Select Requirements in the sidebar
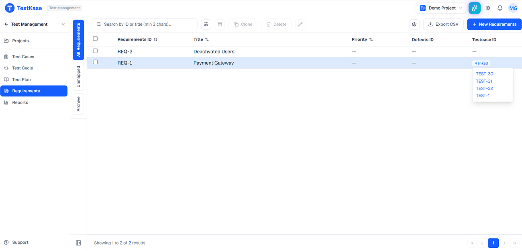522x251 pixels. (34, 91)
